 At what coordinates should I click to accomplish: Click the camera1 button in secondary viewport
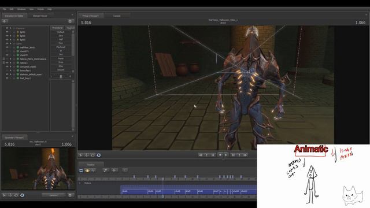[54, 195]
